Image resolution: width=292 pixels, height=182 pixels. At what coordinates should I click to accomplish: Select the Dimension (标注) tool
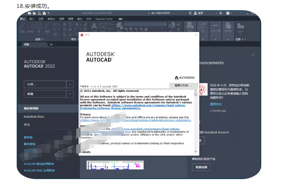coord(103,26)
